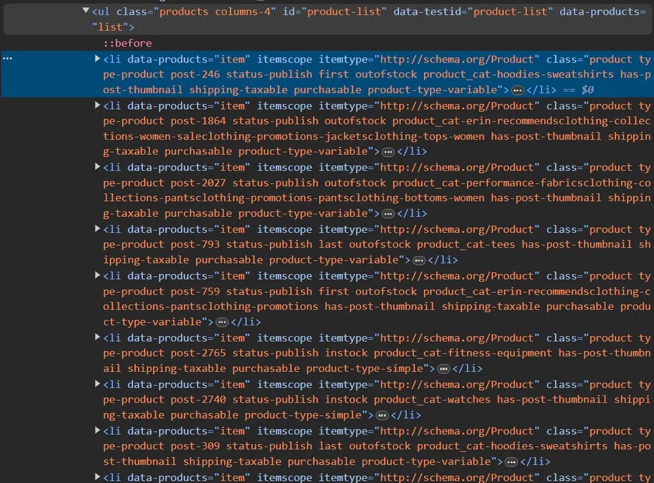
Task: Click "product_cat-tees" text in post-793 row
Action: coord(466,244)
